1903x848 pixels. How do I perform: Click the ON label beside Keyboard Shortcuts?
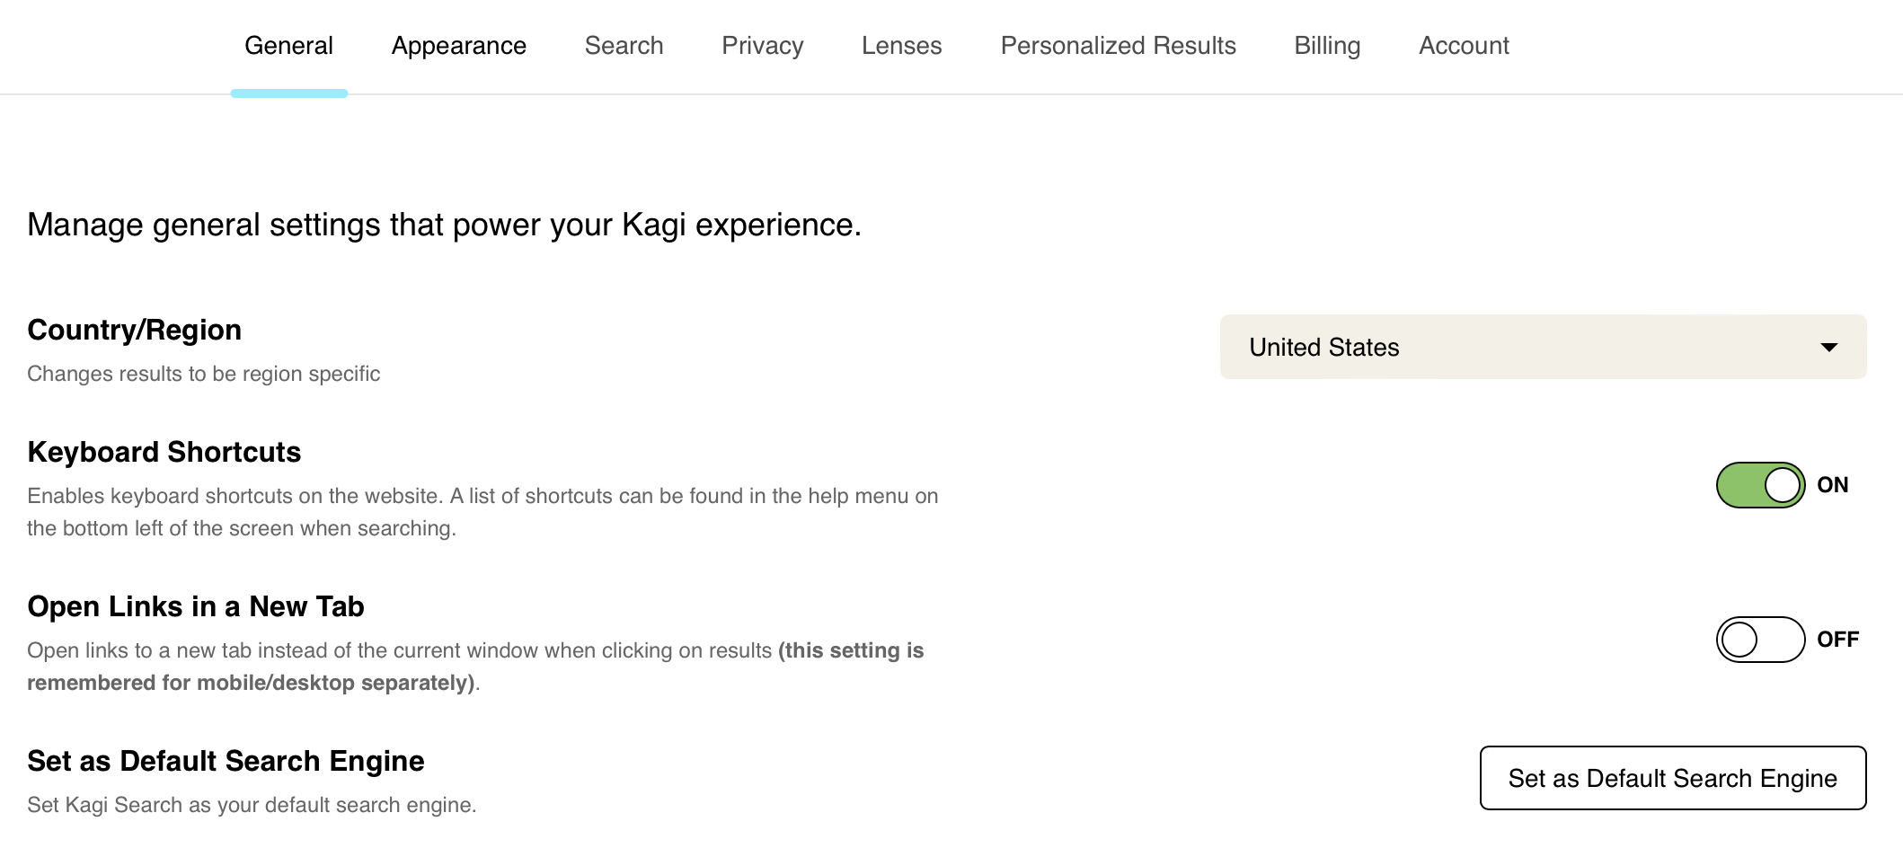click(1832, 485)
